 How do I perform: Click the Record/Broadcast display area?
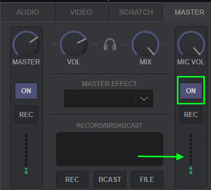(x=109, y=149)
